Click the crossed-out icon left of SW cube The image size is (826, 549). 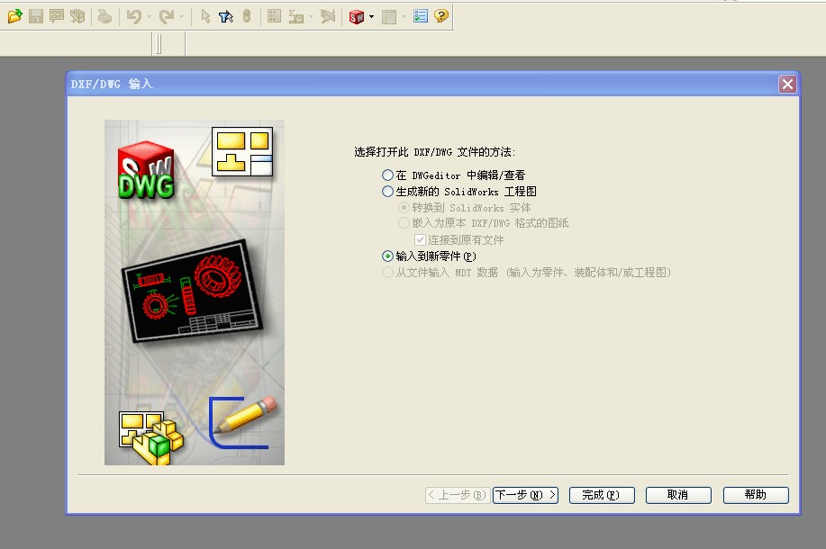pyautogui.click(x=328, y=17)
